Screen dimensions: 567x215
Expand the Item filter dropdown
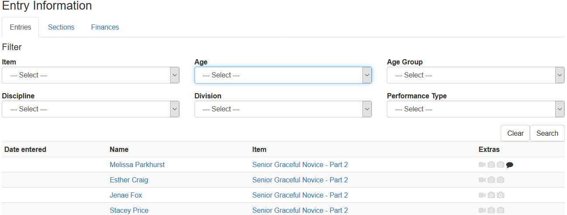pos(91,75)
